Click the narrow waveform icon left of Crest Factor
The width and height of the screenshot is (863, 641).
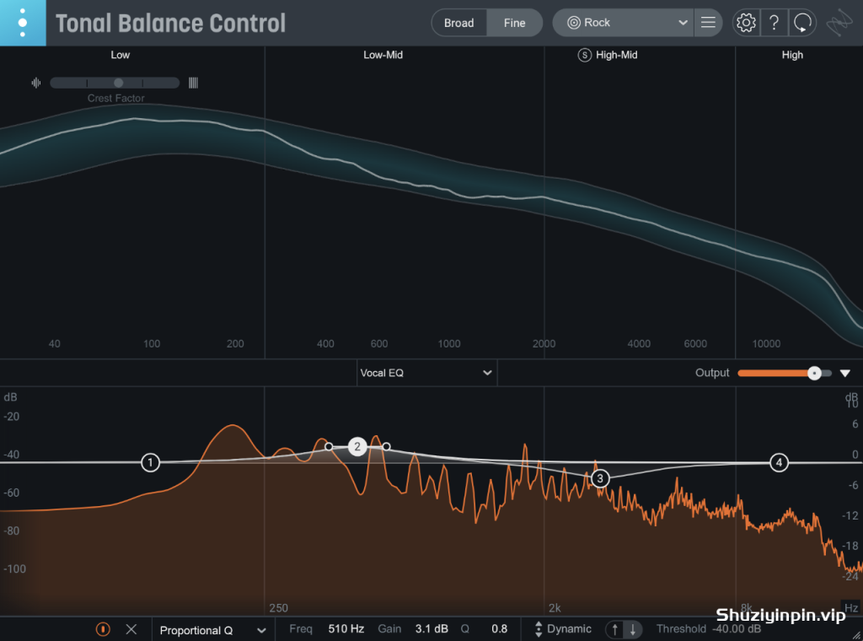click(x=36, y=83)
